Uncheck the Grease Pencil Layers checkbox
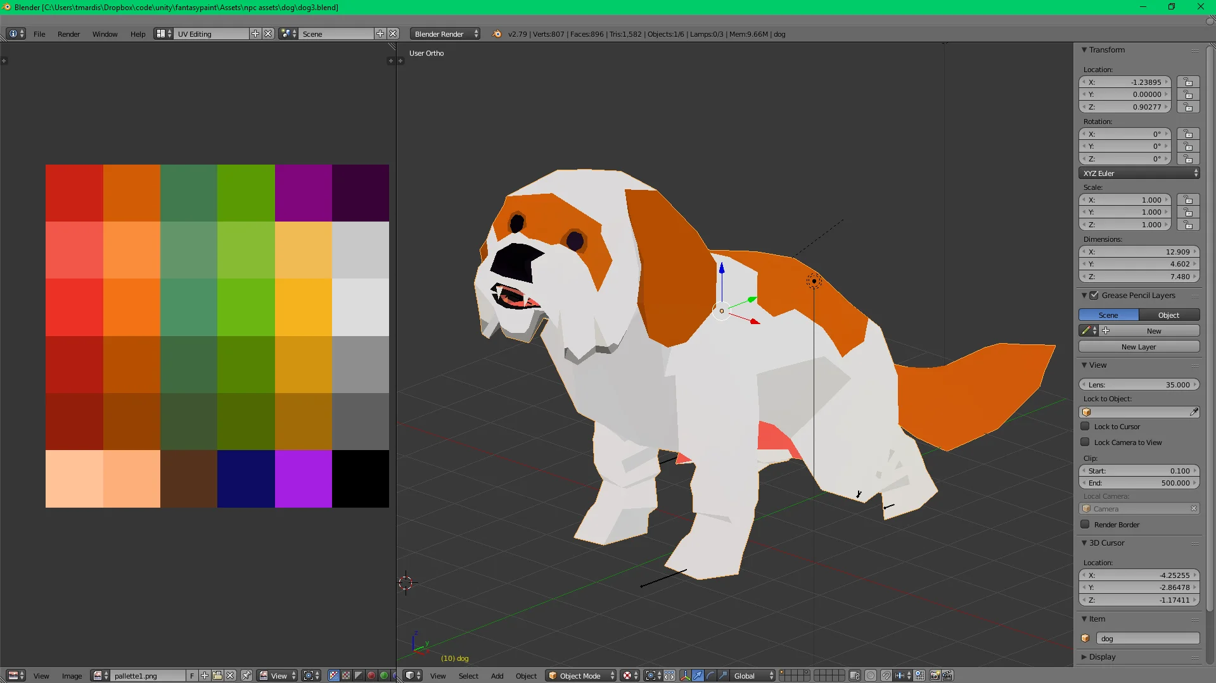 tap(1094, 296)
